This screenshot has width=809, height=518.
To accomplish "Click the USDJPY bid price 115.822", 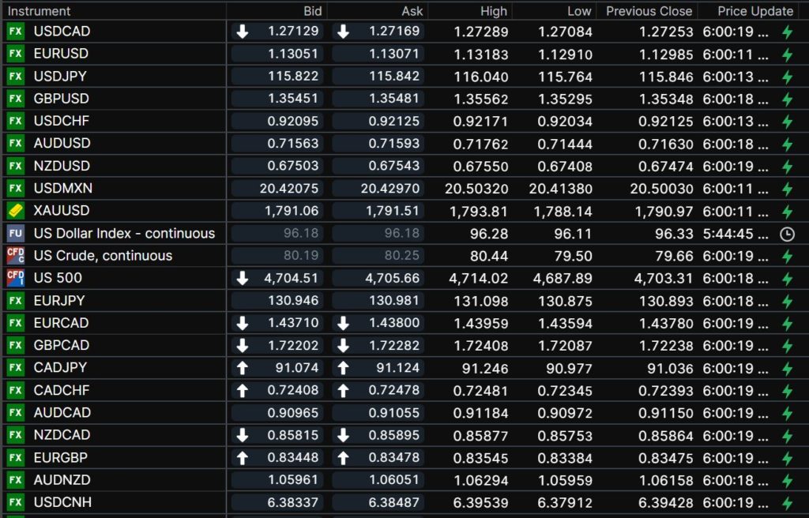I will pyautogui.click(x=294, y=77).
